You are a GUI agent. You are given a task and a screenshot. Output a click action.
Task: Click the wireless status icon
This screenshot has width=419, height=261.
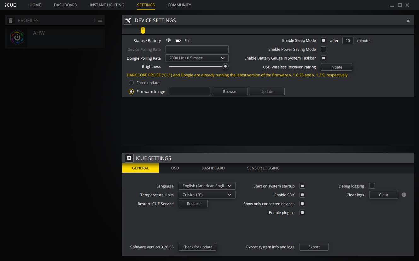pyautogui.click(x=169, y=40)
